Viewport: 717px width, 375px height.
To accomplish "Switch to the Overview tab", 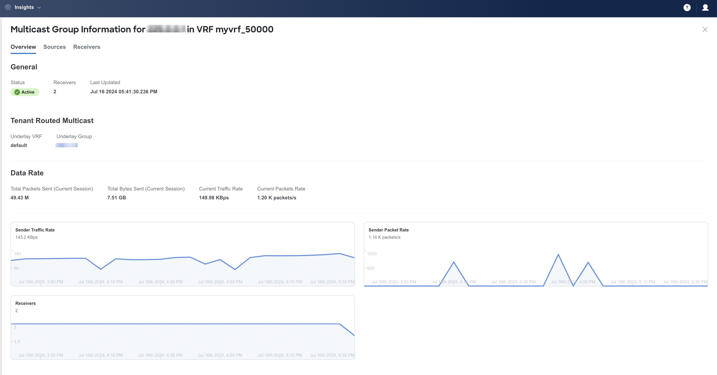I will click(23, 47).
